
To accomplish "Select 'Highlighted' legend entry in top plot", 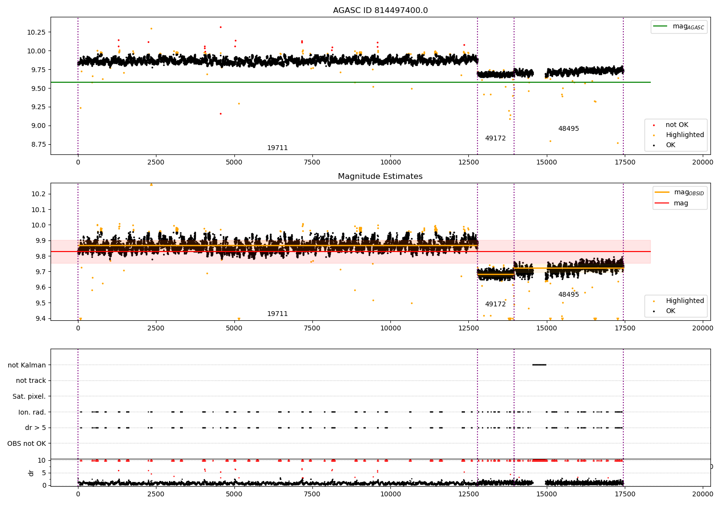I will coord(684,135).
